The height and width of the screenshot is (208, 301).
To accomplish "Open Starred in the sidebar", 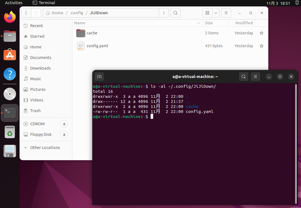I will pos(46,36).
